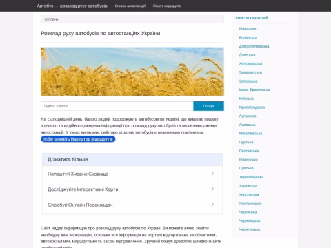Viewport: 331px width, 248px height.
Task: Select Полтавська in the region list
Action: pos(249,151)
